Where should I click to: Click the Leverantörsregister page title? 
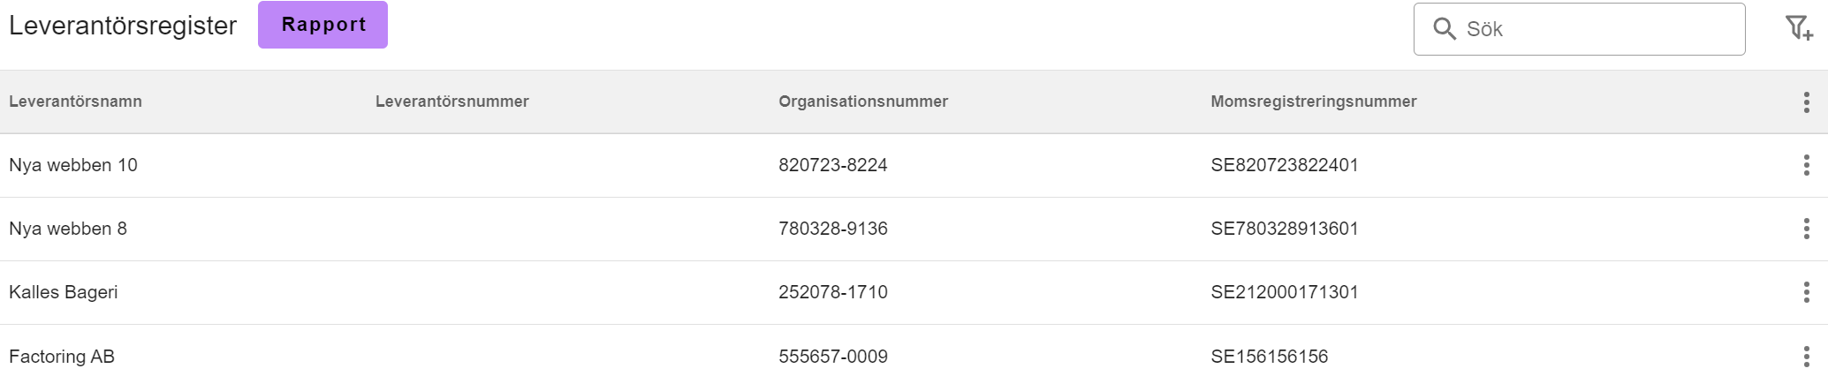click(123, 26)
